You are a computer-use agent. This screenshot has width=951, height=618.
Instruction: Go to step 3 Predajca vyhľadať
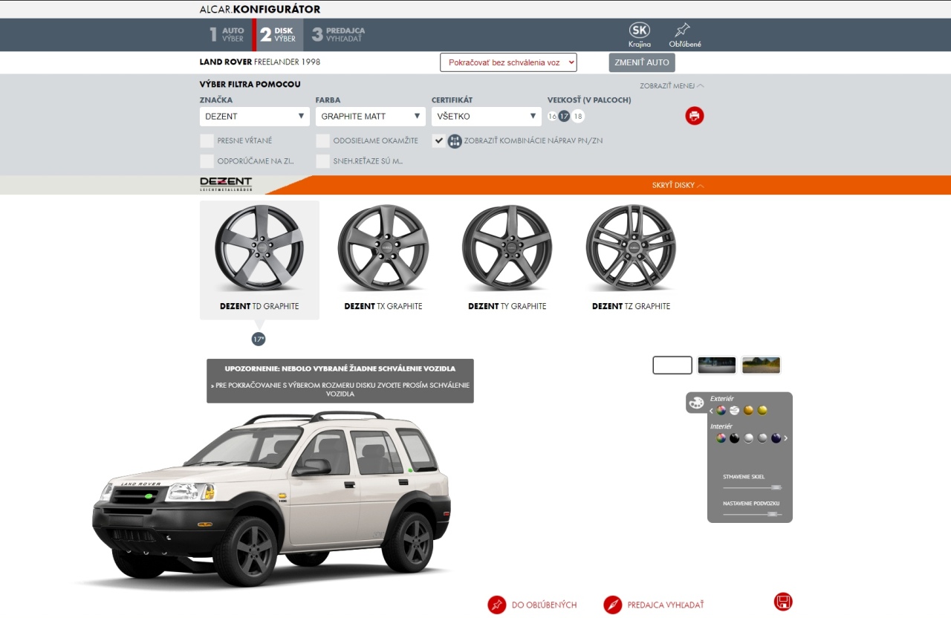point(339,35)
